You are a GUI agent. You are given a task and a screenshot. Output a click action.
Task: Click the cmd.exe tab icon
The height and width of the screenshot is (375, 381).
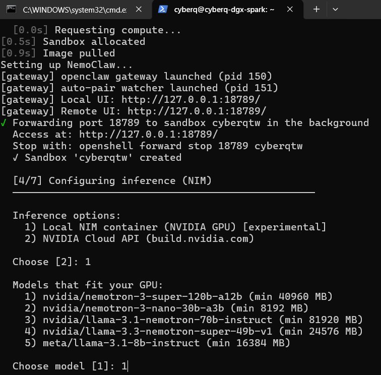coord(11,9)
